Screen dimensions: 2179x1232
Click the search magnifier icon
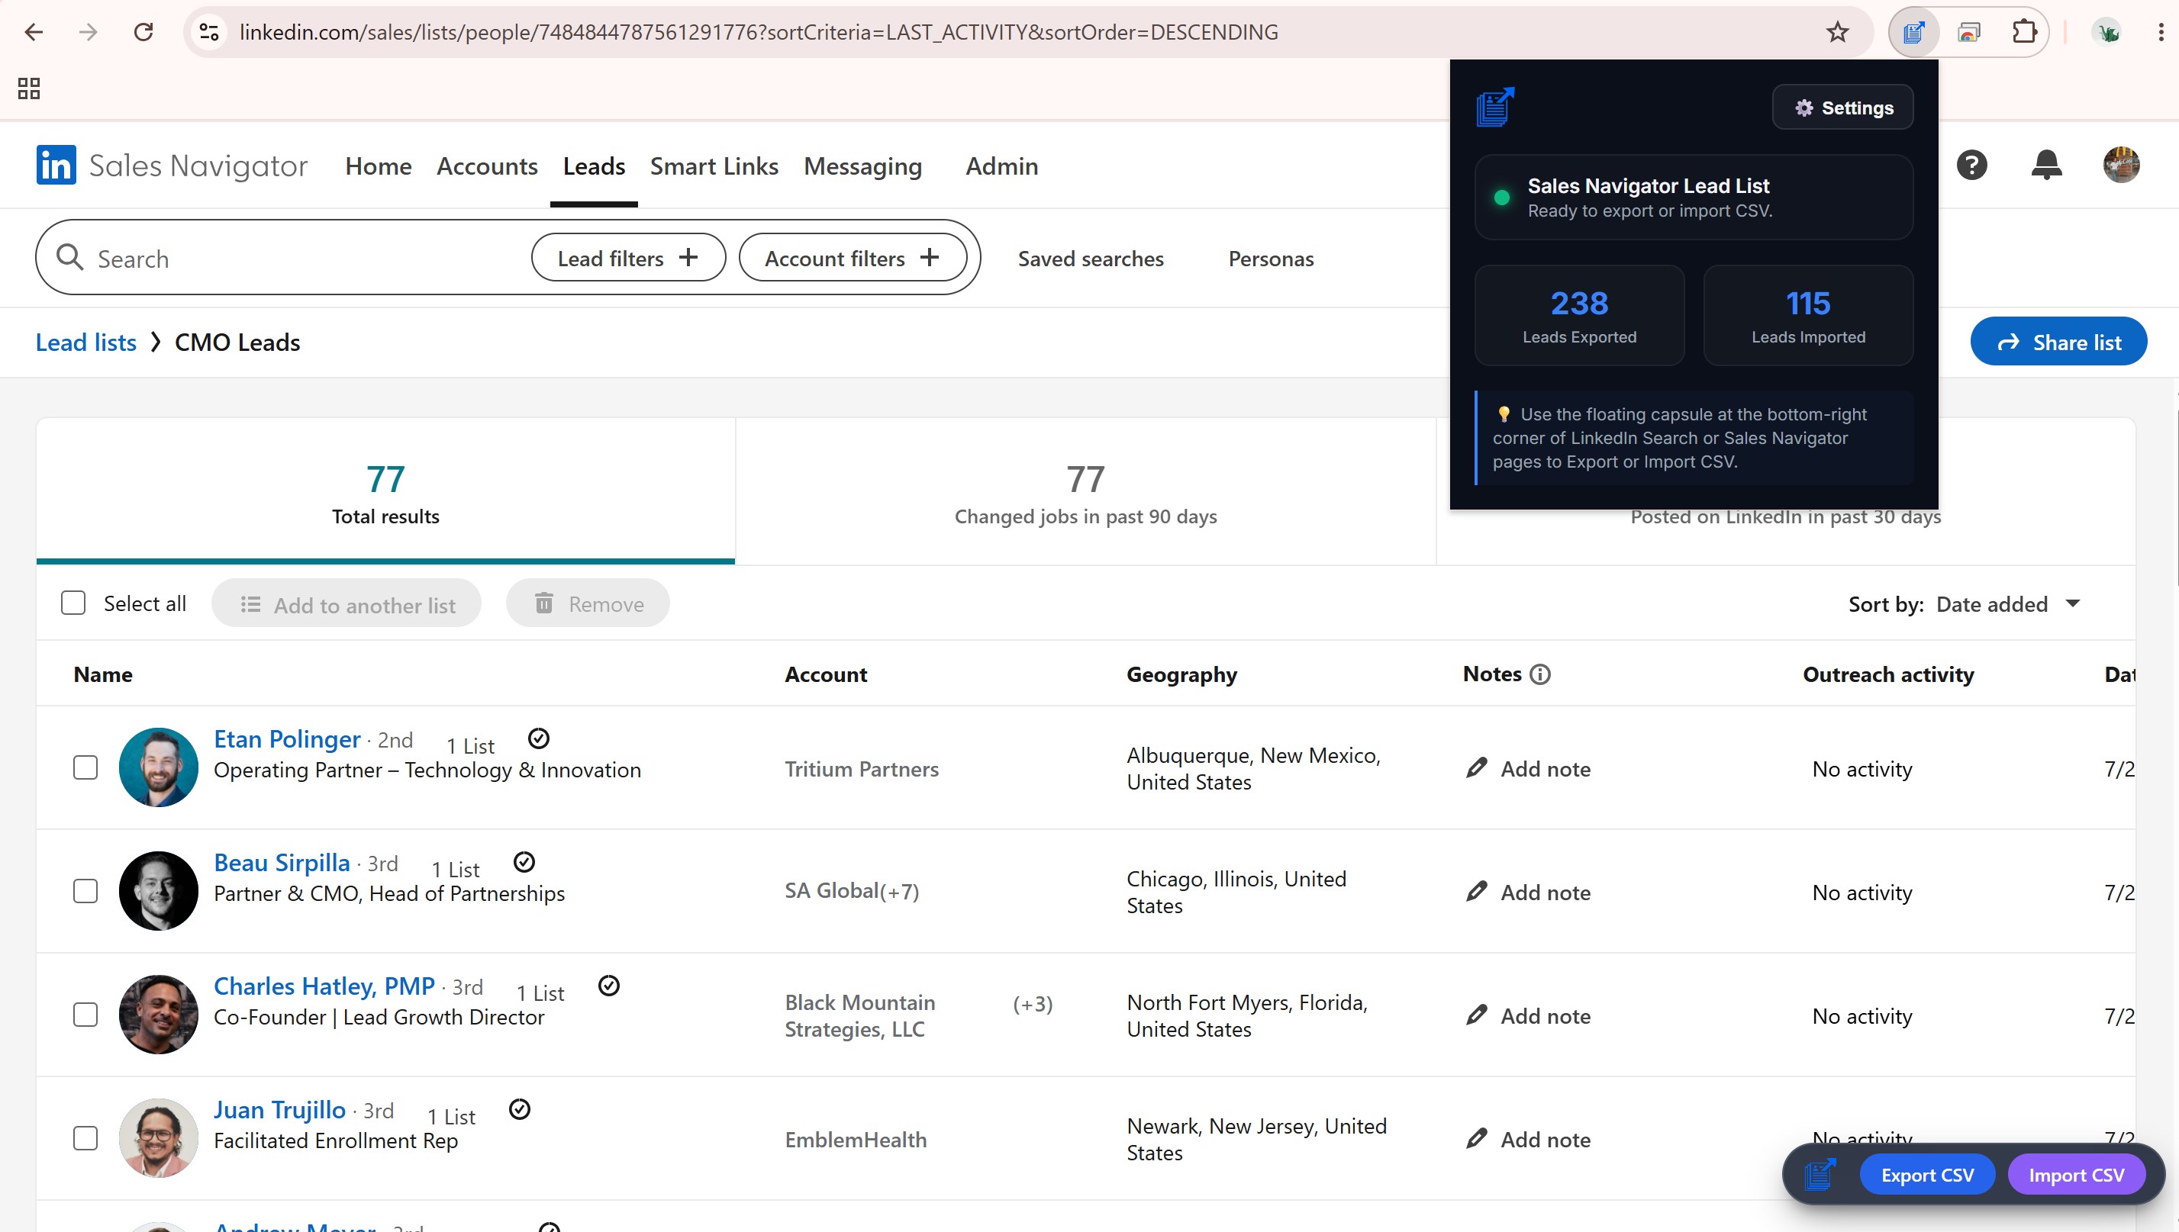[x=69, y=257]
